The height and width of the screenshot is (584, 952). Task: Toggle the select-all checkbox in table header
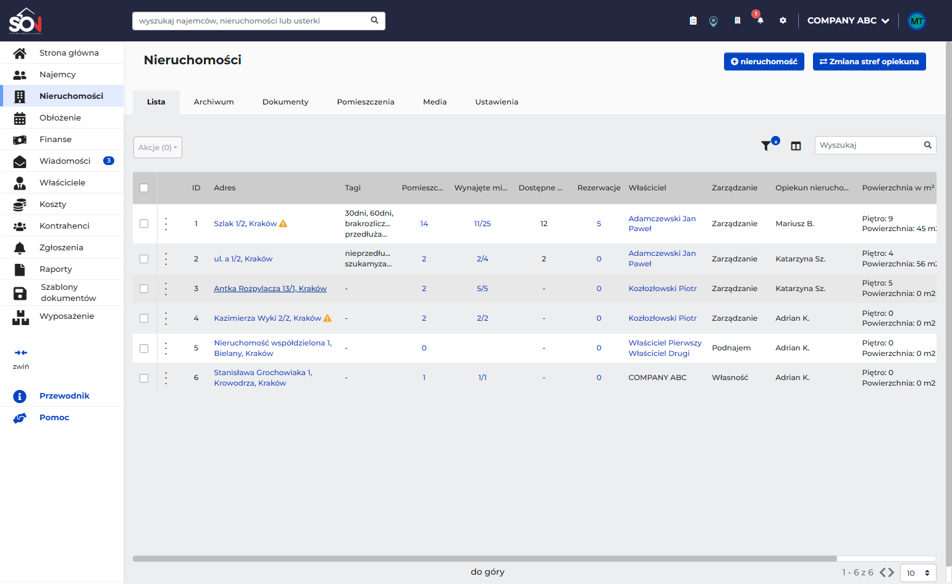click(x=144, y=188)
